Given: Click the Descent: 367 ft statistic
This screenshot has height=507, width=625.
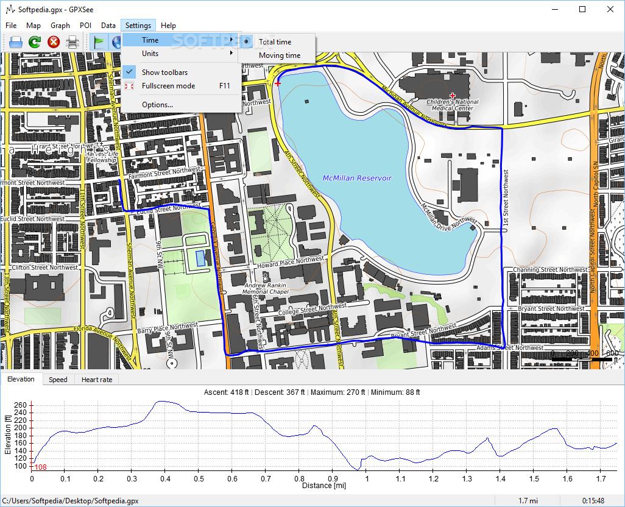Looking at the screenshot, I should [280, 392].
